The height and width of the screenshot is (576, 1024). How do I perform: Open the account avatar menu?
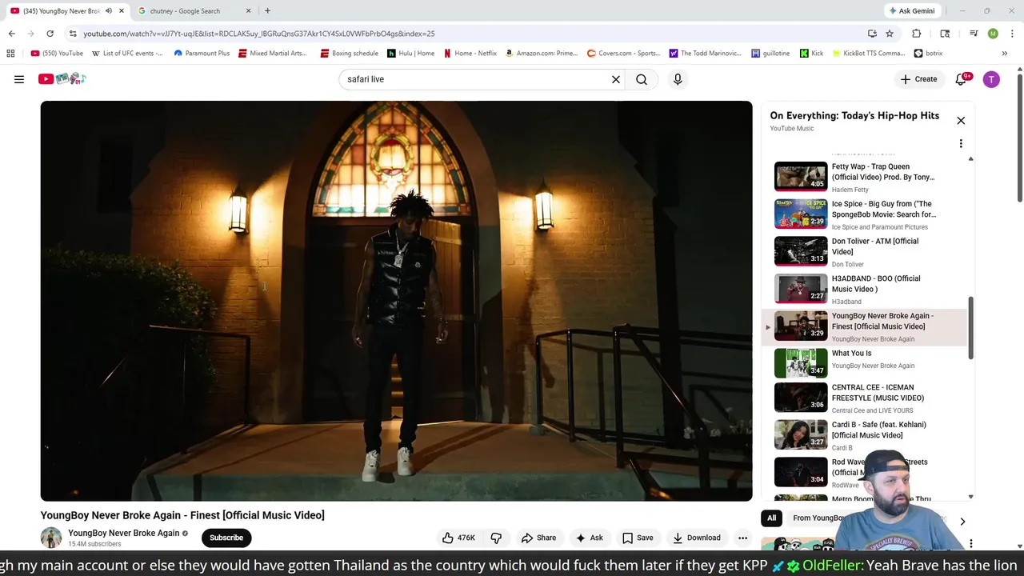[x=991, y=79]
